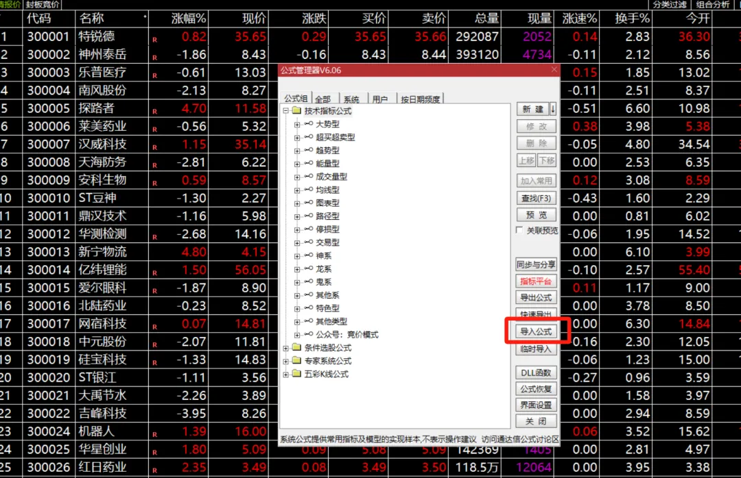The height and width of the screenshot is (478, 741).
Task: Click the 查找(F3) button
Action: pyautogui.click(x=536, y=198)
